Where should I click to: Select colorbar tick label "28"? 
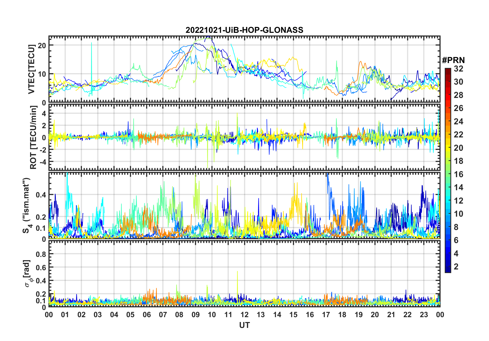click(x=458, y=95)
